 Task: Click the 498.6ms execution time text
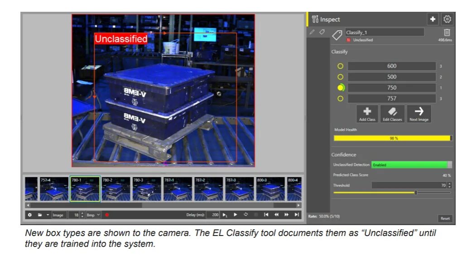445,40
